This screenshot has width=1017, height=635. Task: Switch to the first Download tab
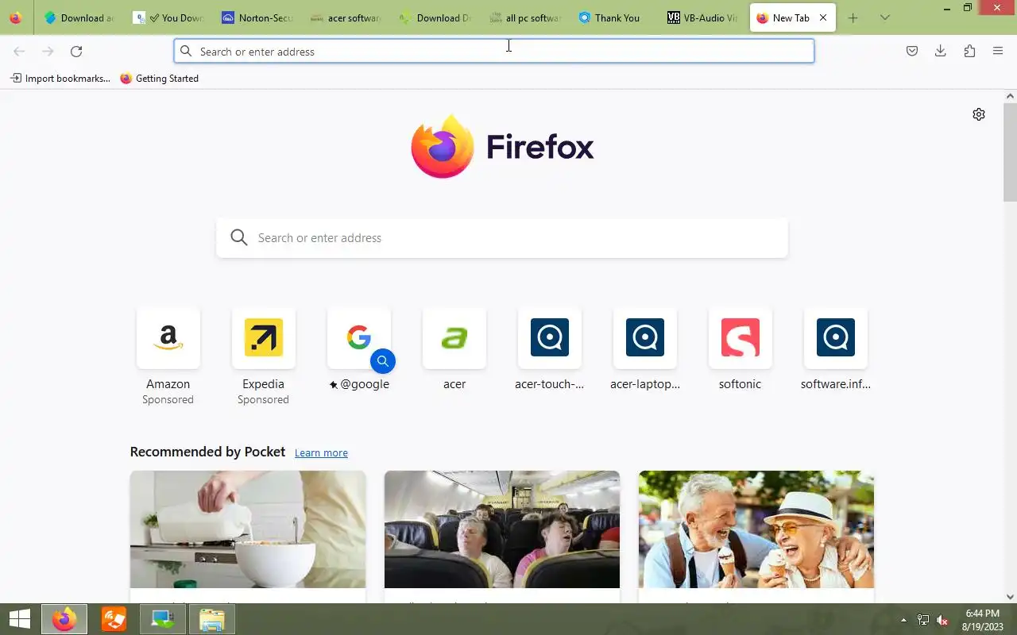point(78,17)
